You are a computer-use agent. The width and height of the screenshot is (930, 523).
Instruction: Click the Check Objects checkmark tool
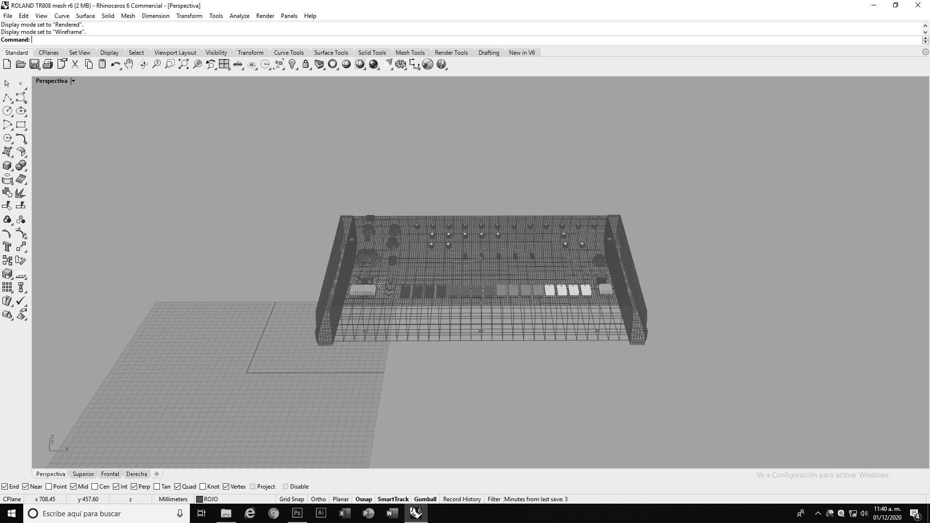click(21, 301)
